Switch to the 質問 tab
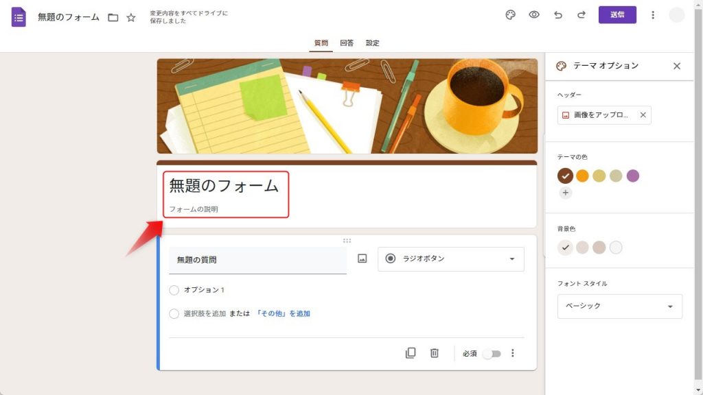 pyautogui.click(x=321, y=43)
